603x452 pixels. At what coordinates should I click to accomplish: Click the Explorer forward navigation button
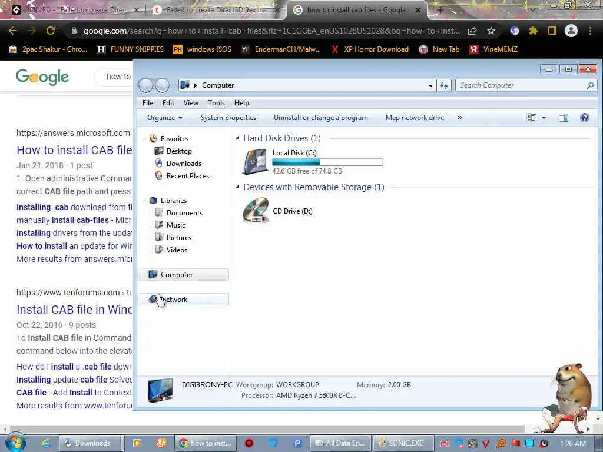[x=163, y=85]
